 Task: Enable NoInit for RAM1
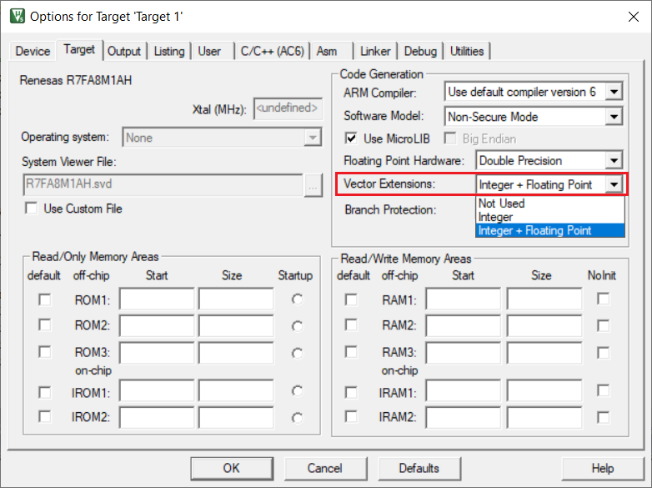click(x=603, y=299)
